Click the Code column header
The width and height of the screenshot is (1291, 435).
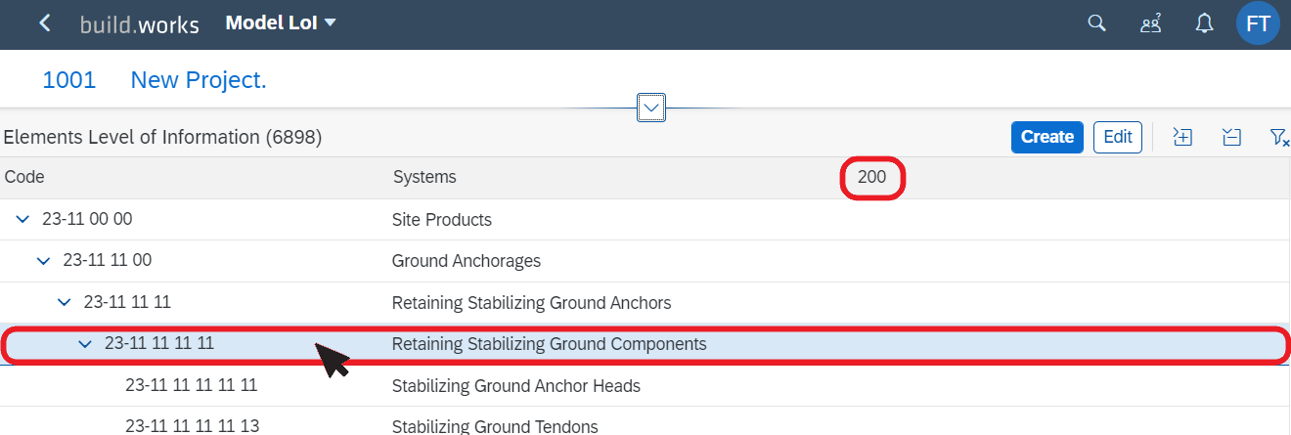[24, 177]
